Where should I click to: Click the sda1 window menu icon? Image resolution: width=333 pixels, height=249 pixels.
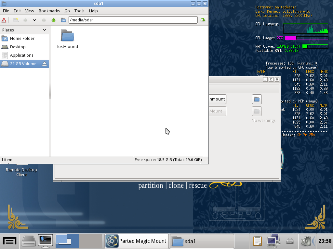[4, 3]
